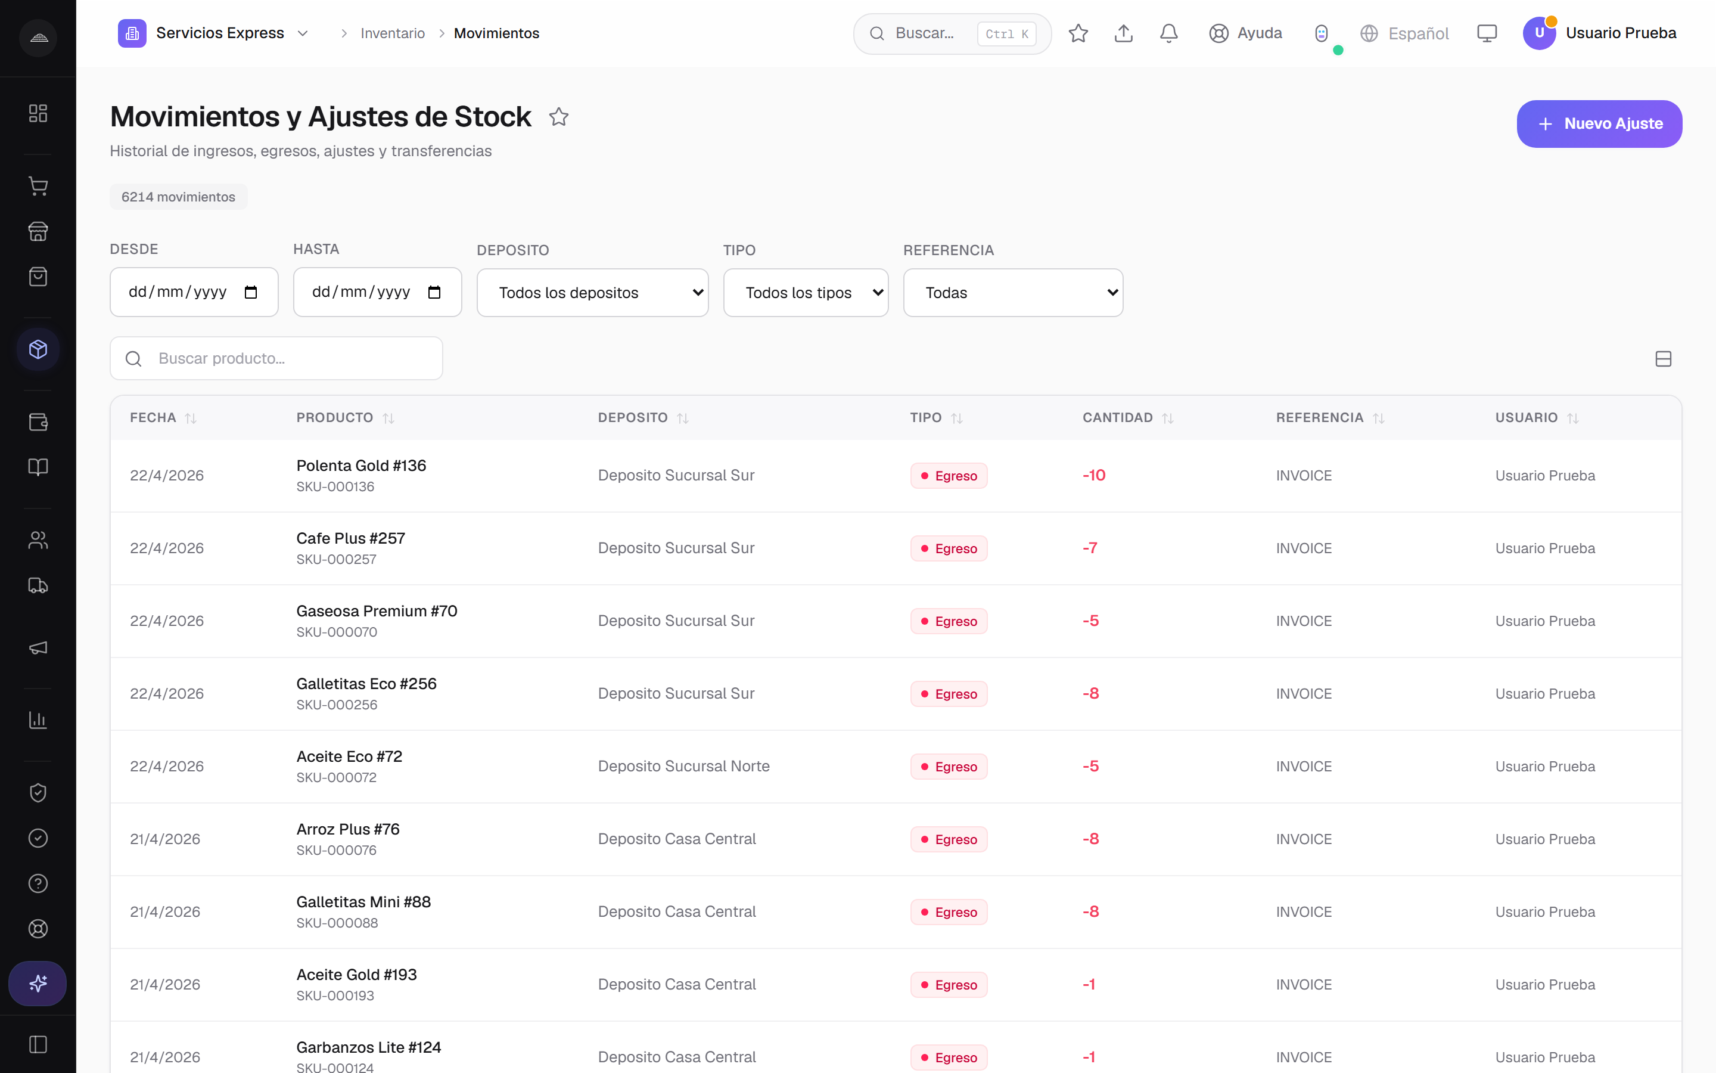Sort table by Tipo column
Viewport: 1716px width, 1073px height.
point(936,418)
